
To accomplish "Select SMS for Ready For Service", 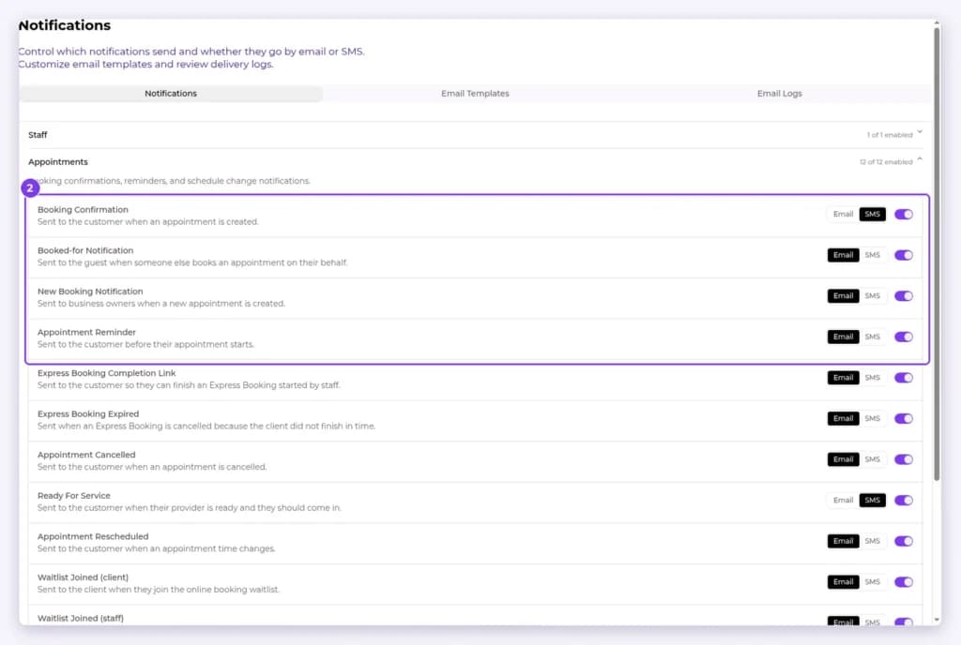I will (x=872, y=501).
